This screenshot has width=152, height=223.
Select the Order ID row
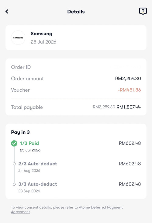click(76, 67)
